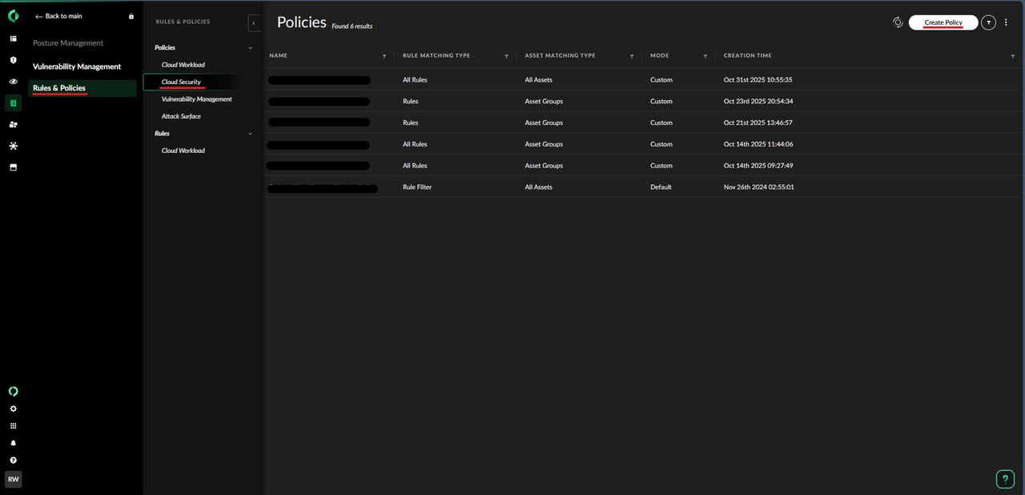The image size is (1025, 495).
Task: Open the eye icon in left rail
Action: click(13, 82)
